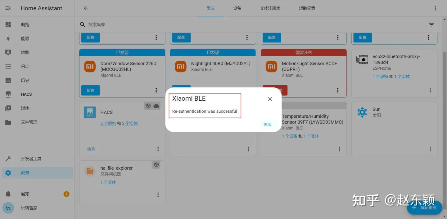Open Temperature/Humidity Sensor card menu
This screenshot has width=447, height=219.
(339, 149)
